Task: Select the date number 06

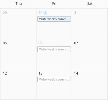Action: tap(40, 43)
